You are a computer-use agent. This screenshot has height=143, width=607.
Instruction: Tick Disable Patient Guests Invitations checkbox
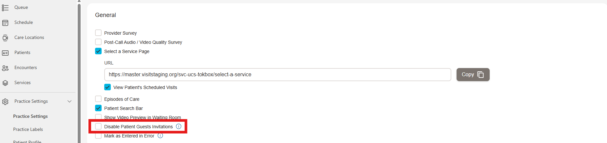[x=98, y=126]
